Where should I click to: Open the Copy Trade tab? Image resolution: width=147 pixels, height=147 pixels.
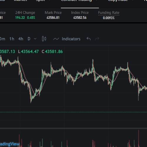118,1
